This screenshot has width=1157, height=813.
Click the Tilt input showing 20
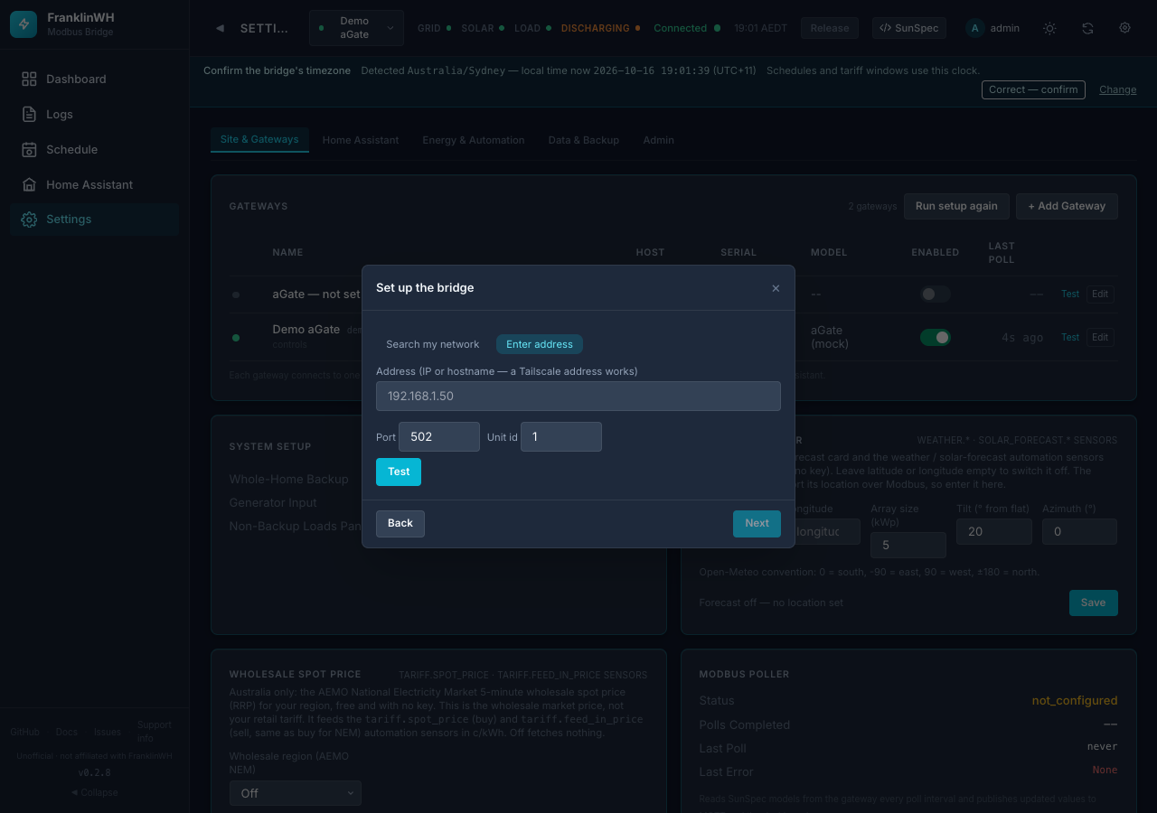click(994, 532)
